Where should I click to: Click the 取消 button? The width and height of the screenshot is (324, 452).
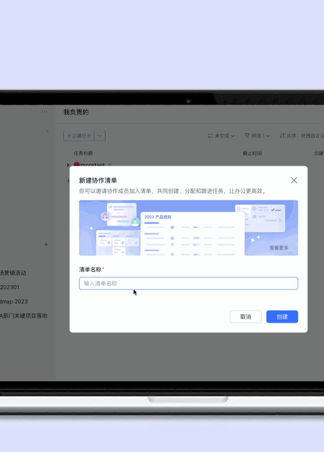[246, 317]
